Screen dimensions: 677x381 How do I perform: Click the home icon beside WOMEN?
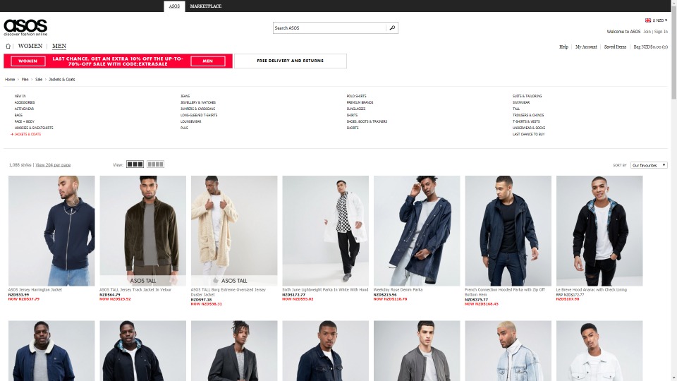pos(8,47)
